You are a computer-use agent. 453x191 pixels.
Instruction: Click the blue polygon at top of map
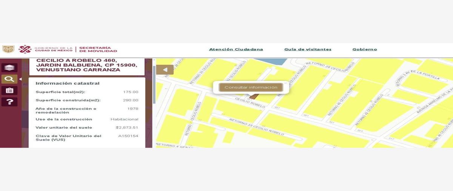coord(270,61)
